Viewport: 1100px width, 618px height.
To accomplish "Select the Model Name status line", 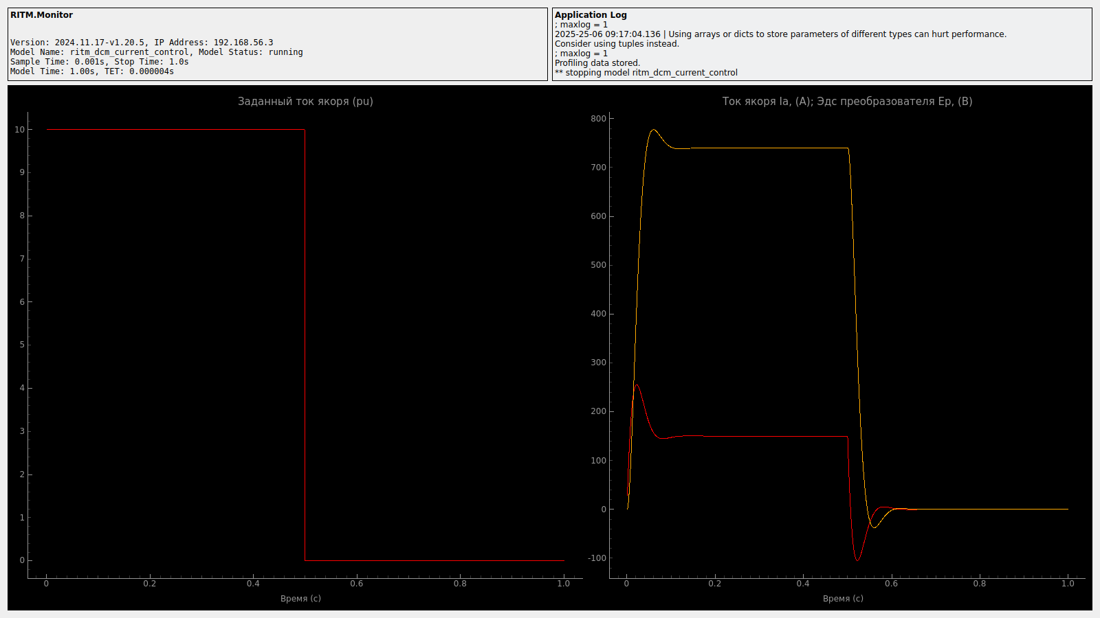I will click(x=156, y=52).
